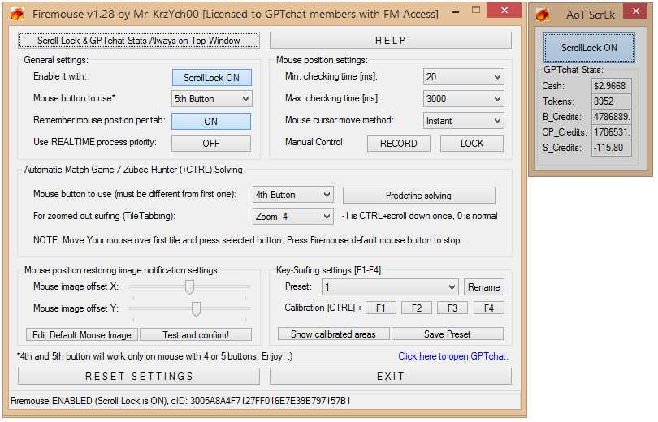Click the disabled maximize button of Firemouse window

point(476,11)
